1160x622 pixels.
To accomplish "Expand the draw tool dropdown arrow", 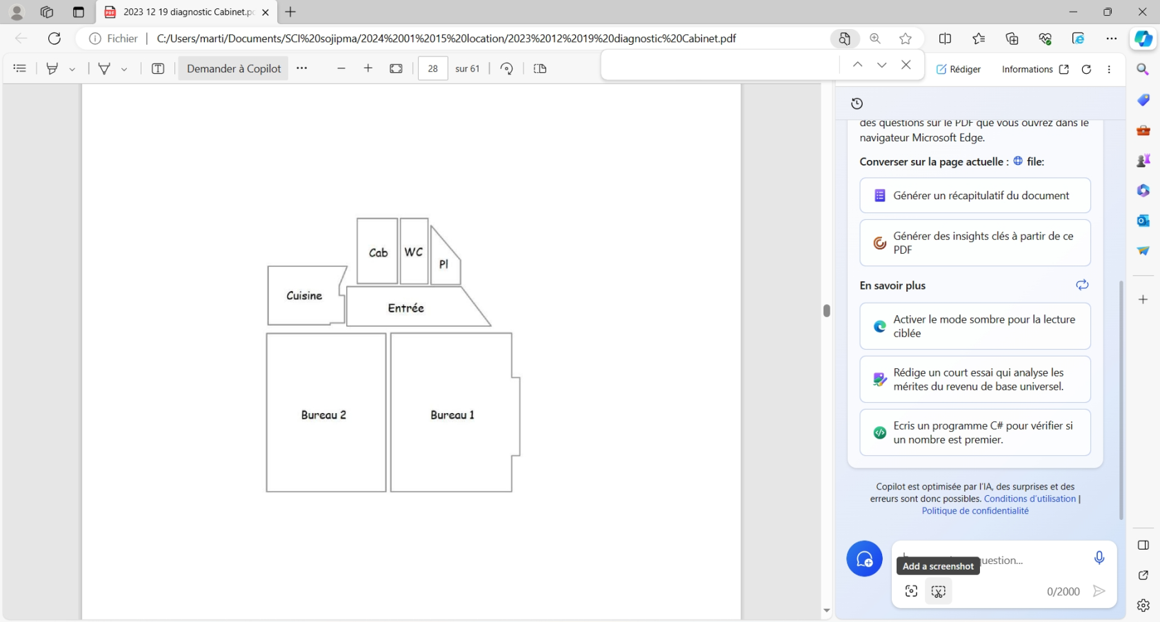I will click(x=124, y=69).
